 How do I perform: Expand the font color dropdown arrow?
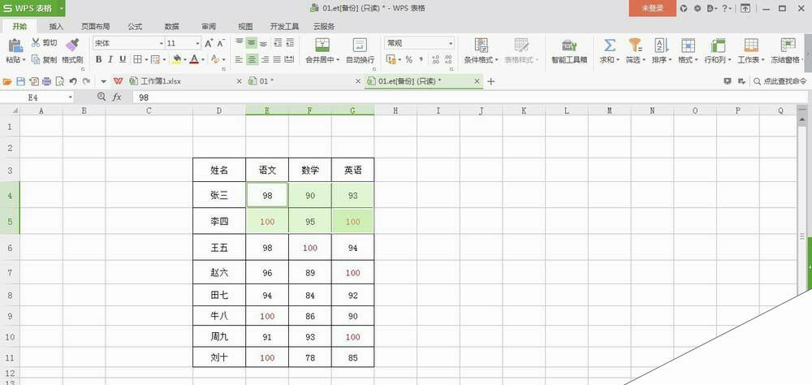tap(203, 59)
